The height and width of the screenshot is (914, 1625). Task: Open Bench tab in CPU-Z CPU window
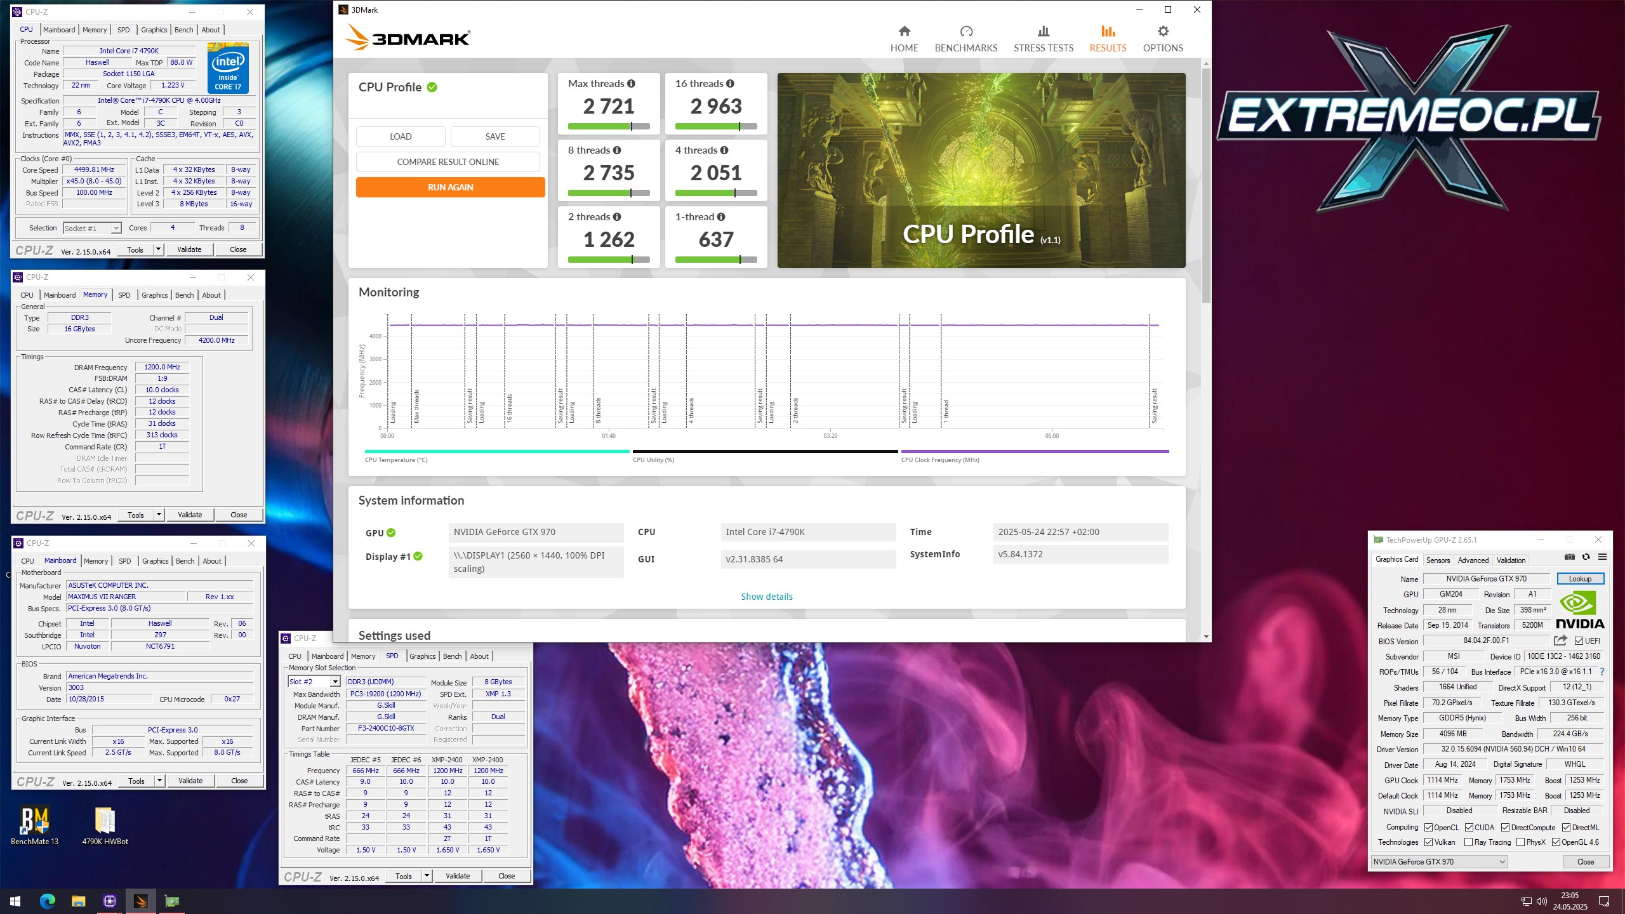(x=183, y=30)
